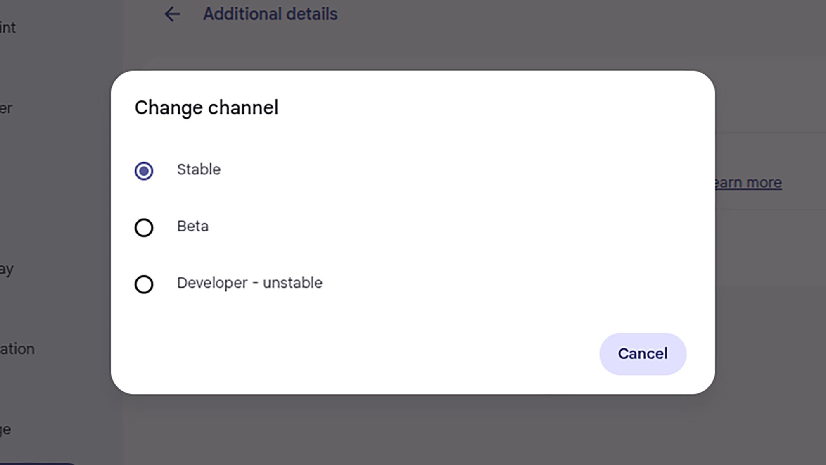Click the Stable option label text
This screenshot has height=465, width=826.
tap(199, 169)
